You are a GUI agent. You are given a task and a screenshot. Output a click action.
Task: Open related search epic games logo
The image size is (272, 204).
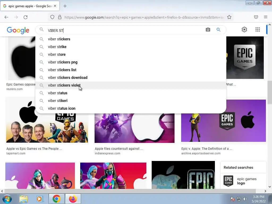pyautogui.click(x=243, y=181)
